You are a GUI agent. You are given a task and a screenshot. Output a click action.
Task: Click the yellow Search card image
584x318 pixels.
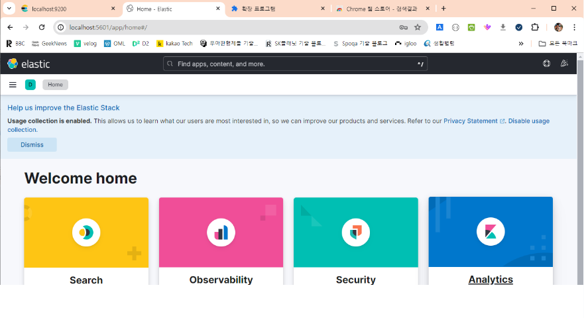click(x=86, y=233)
